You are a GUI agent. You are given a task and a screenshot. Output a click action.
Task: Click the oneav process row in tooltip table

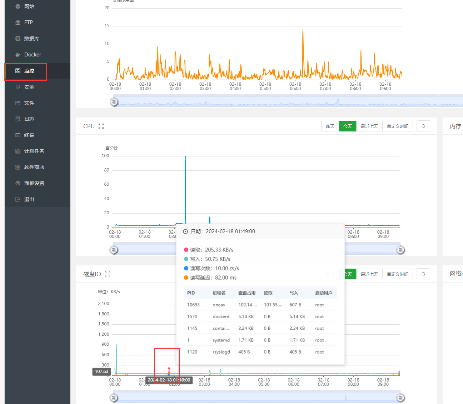pos(260,305)
